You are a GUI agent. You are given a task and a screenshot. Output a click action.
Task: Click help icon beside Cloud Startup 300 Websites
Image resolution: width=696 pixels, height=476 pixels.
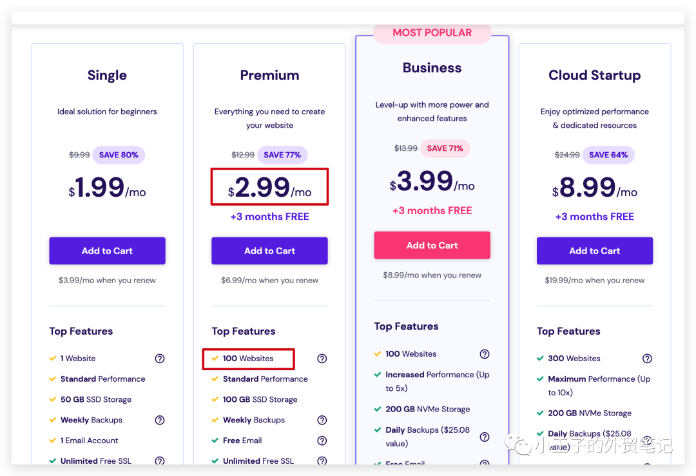click(x=647, y=359)
